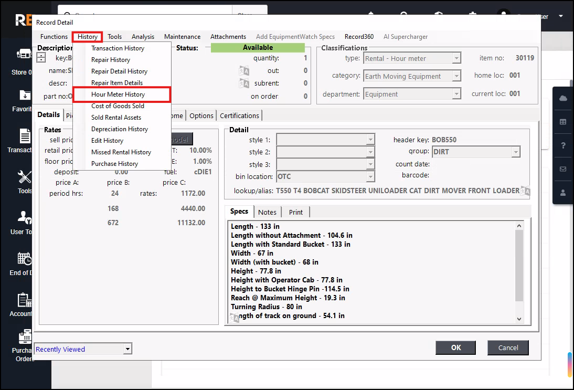The image size is (574, 390).
Task: Click the envelope mail icon
Action: [x=563, y=169]
